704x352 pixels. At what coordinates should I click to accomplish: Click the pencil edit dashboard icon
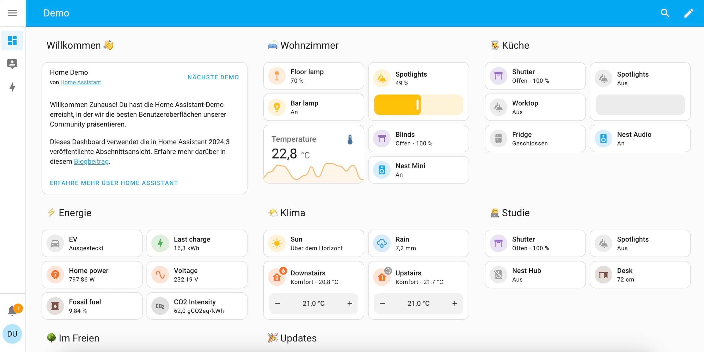click(x=689, y=13)
